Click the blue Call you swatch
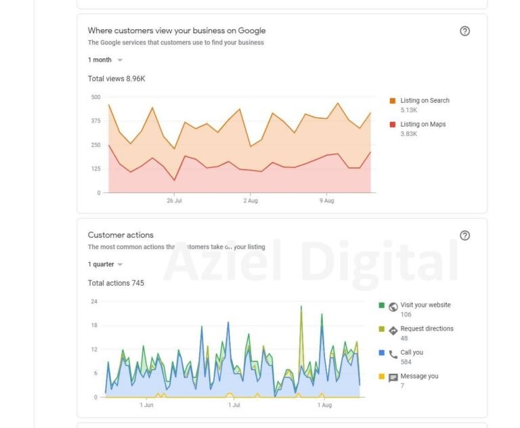Screen dimensions: 520x428 (382, 353)
